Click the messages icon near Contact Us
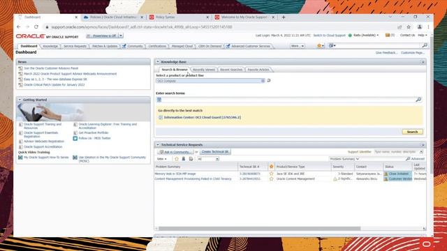This screenshot has width=447, height=251. click(x=388, y=36)
